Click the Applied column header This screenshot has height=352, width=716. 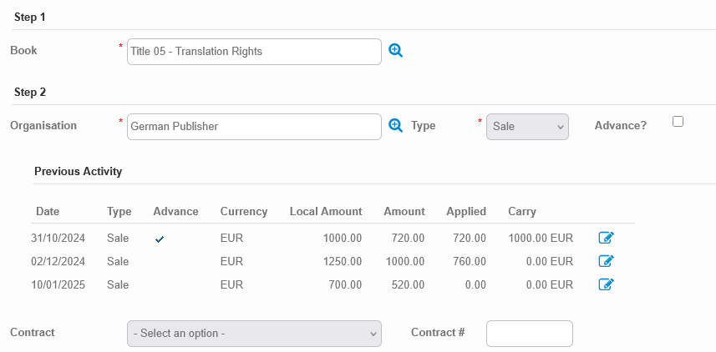466,211
